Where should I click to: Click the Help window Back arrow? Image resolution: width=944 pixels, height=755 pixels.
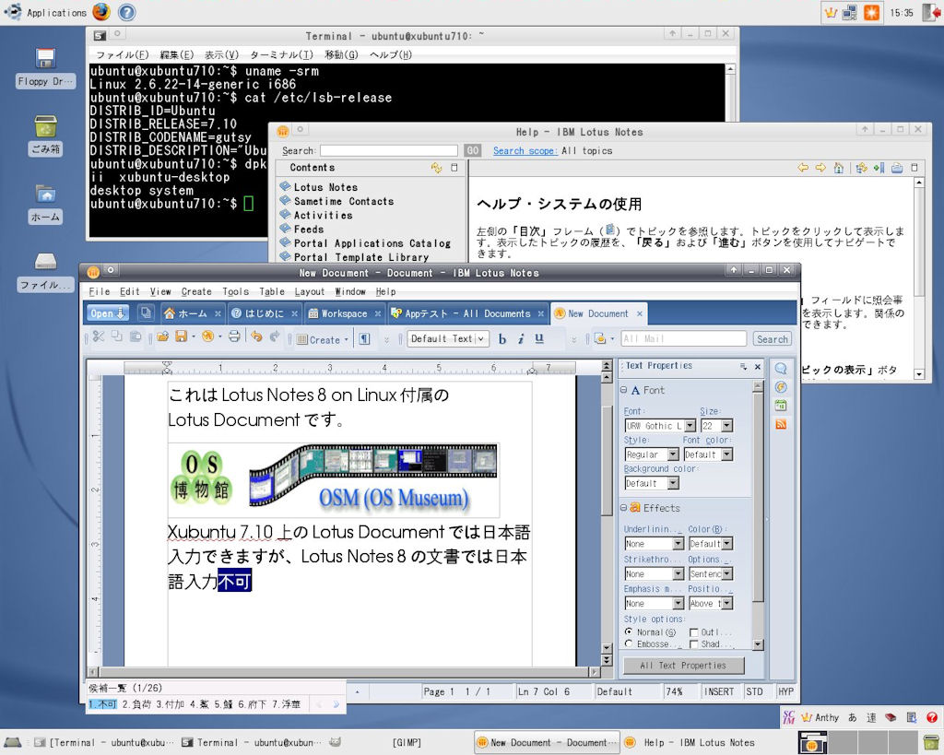point(803,168)
